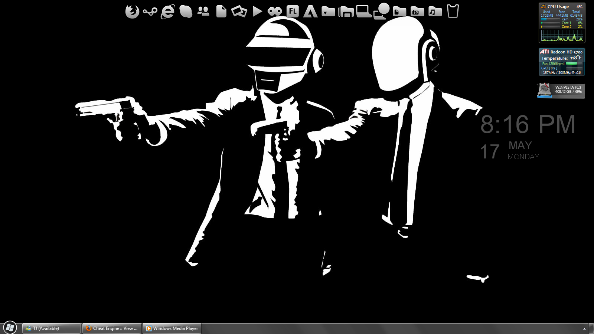Screen dimensions: 594x334
Task: Click the CPU chip icon in gadget
Action: (544, 7)
